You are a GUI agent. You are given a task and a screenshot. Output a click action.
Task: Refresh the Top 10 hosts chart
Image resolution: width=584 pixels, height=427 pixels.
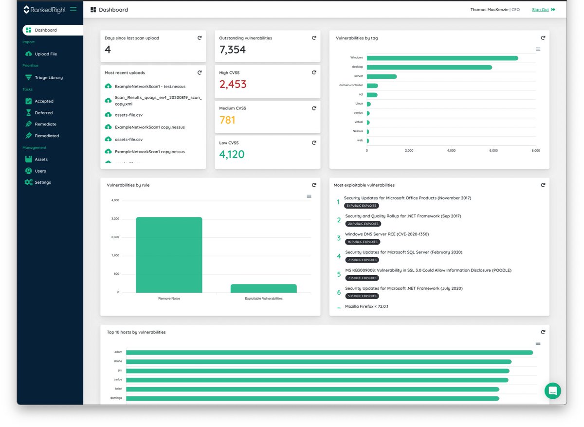[x=543, y=332]
